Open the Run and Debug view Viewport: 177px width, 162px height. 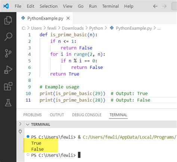[8, 70]
